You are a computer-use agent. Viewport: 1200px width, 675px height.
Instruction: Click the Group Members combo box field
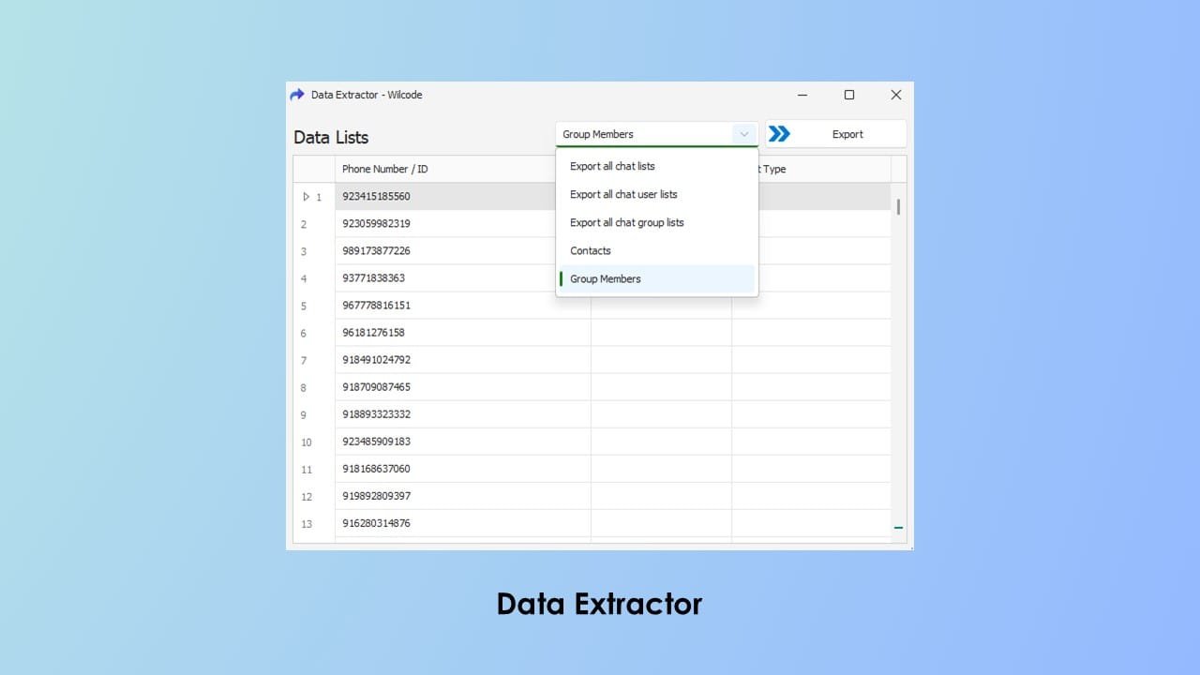coord(643,134)
